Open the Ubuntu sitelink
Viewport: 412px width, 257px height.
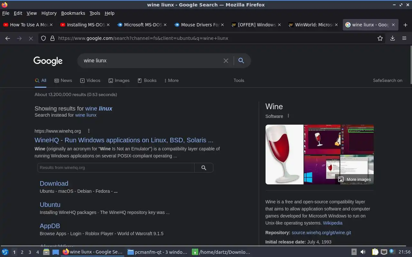tap(50, 205)
